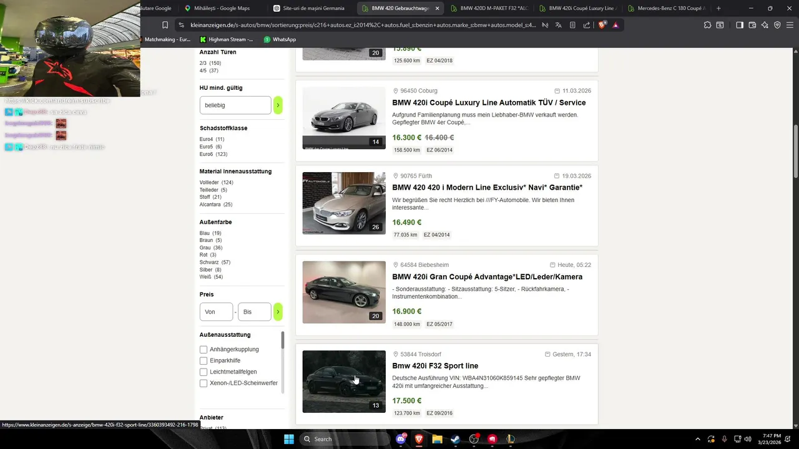Click the Biebesheim Gran Coupé thumbnail
799x449 pixels.
coord(344,292)
